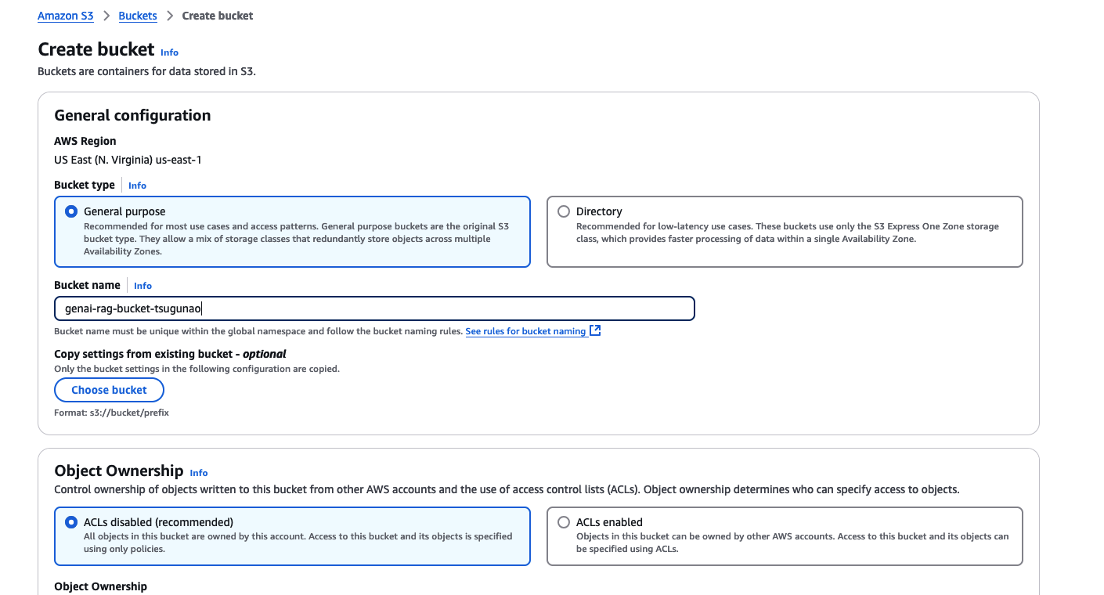Click the General configuration section heading
The width and height of the screenshot is (1104, 595).
click(x=132, y=115)
